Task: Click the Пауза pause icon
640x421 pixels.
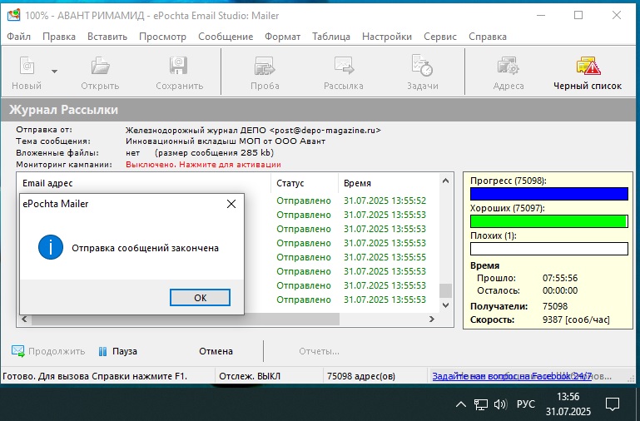Action: [x=103, y=351]
